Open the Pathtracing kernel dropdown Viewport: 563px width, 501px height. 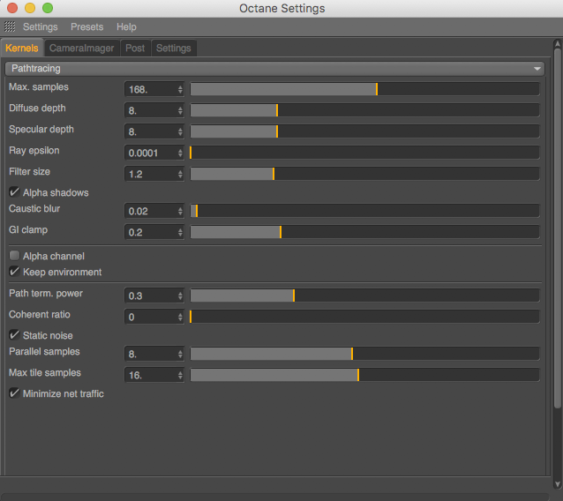pyautogui.click(x=274, y=69)
